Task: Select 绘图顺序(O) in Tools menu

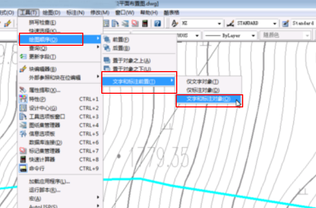Action: click(60, 39)
